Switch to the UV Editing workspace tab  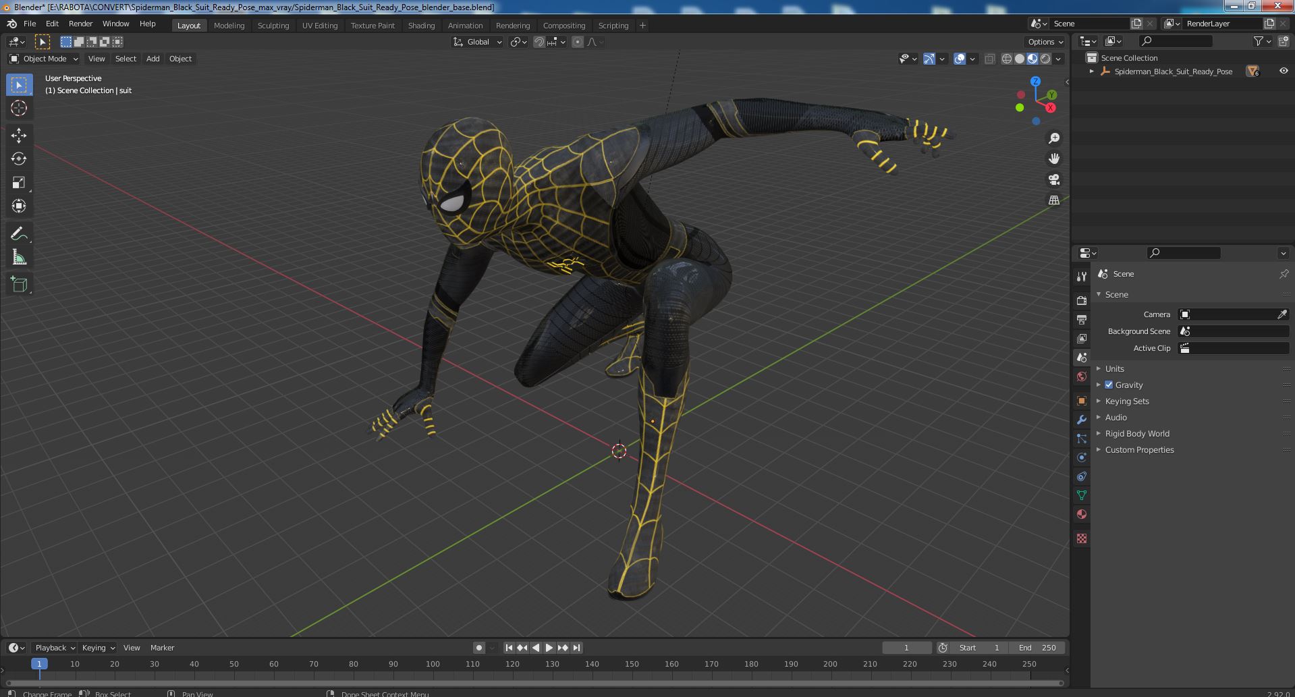[x=320, y=26]
